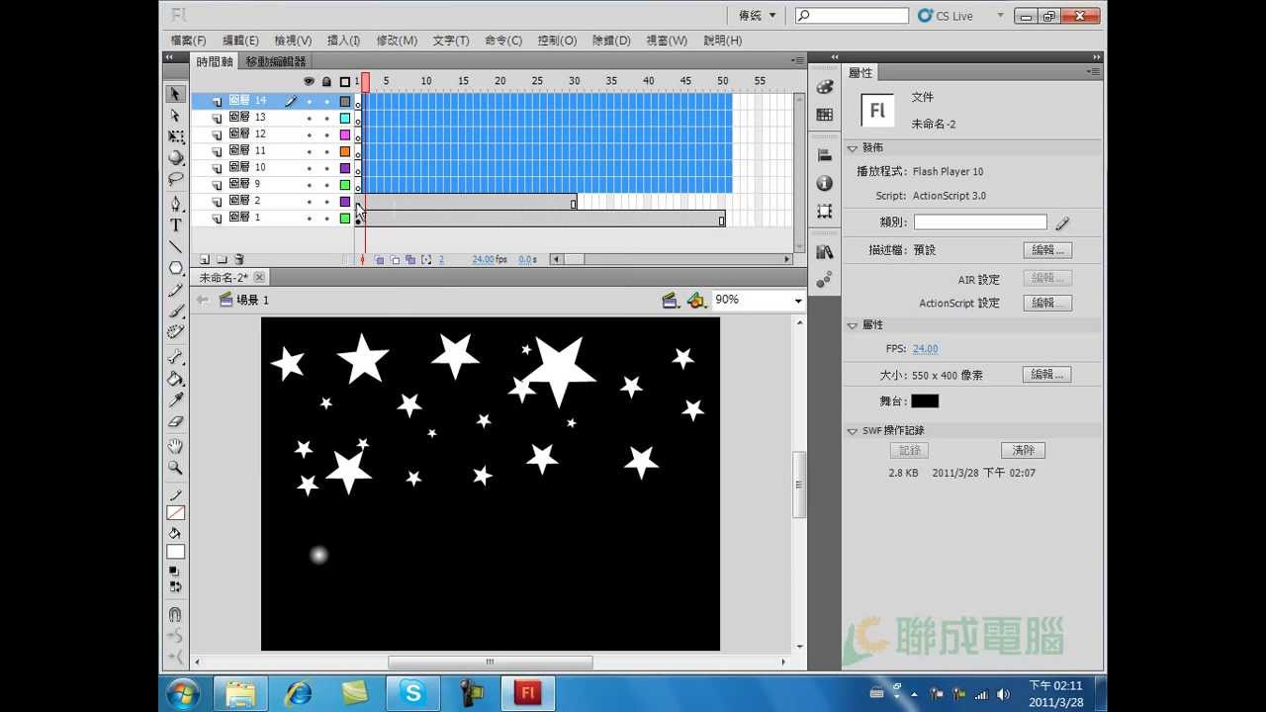This screenshot has height=712, width=1266.
Task: Select the Deco tool
Action: 175,332
